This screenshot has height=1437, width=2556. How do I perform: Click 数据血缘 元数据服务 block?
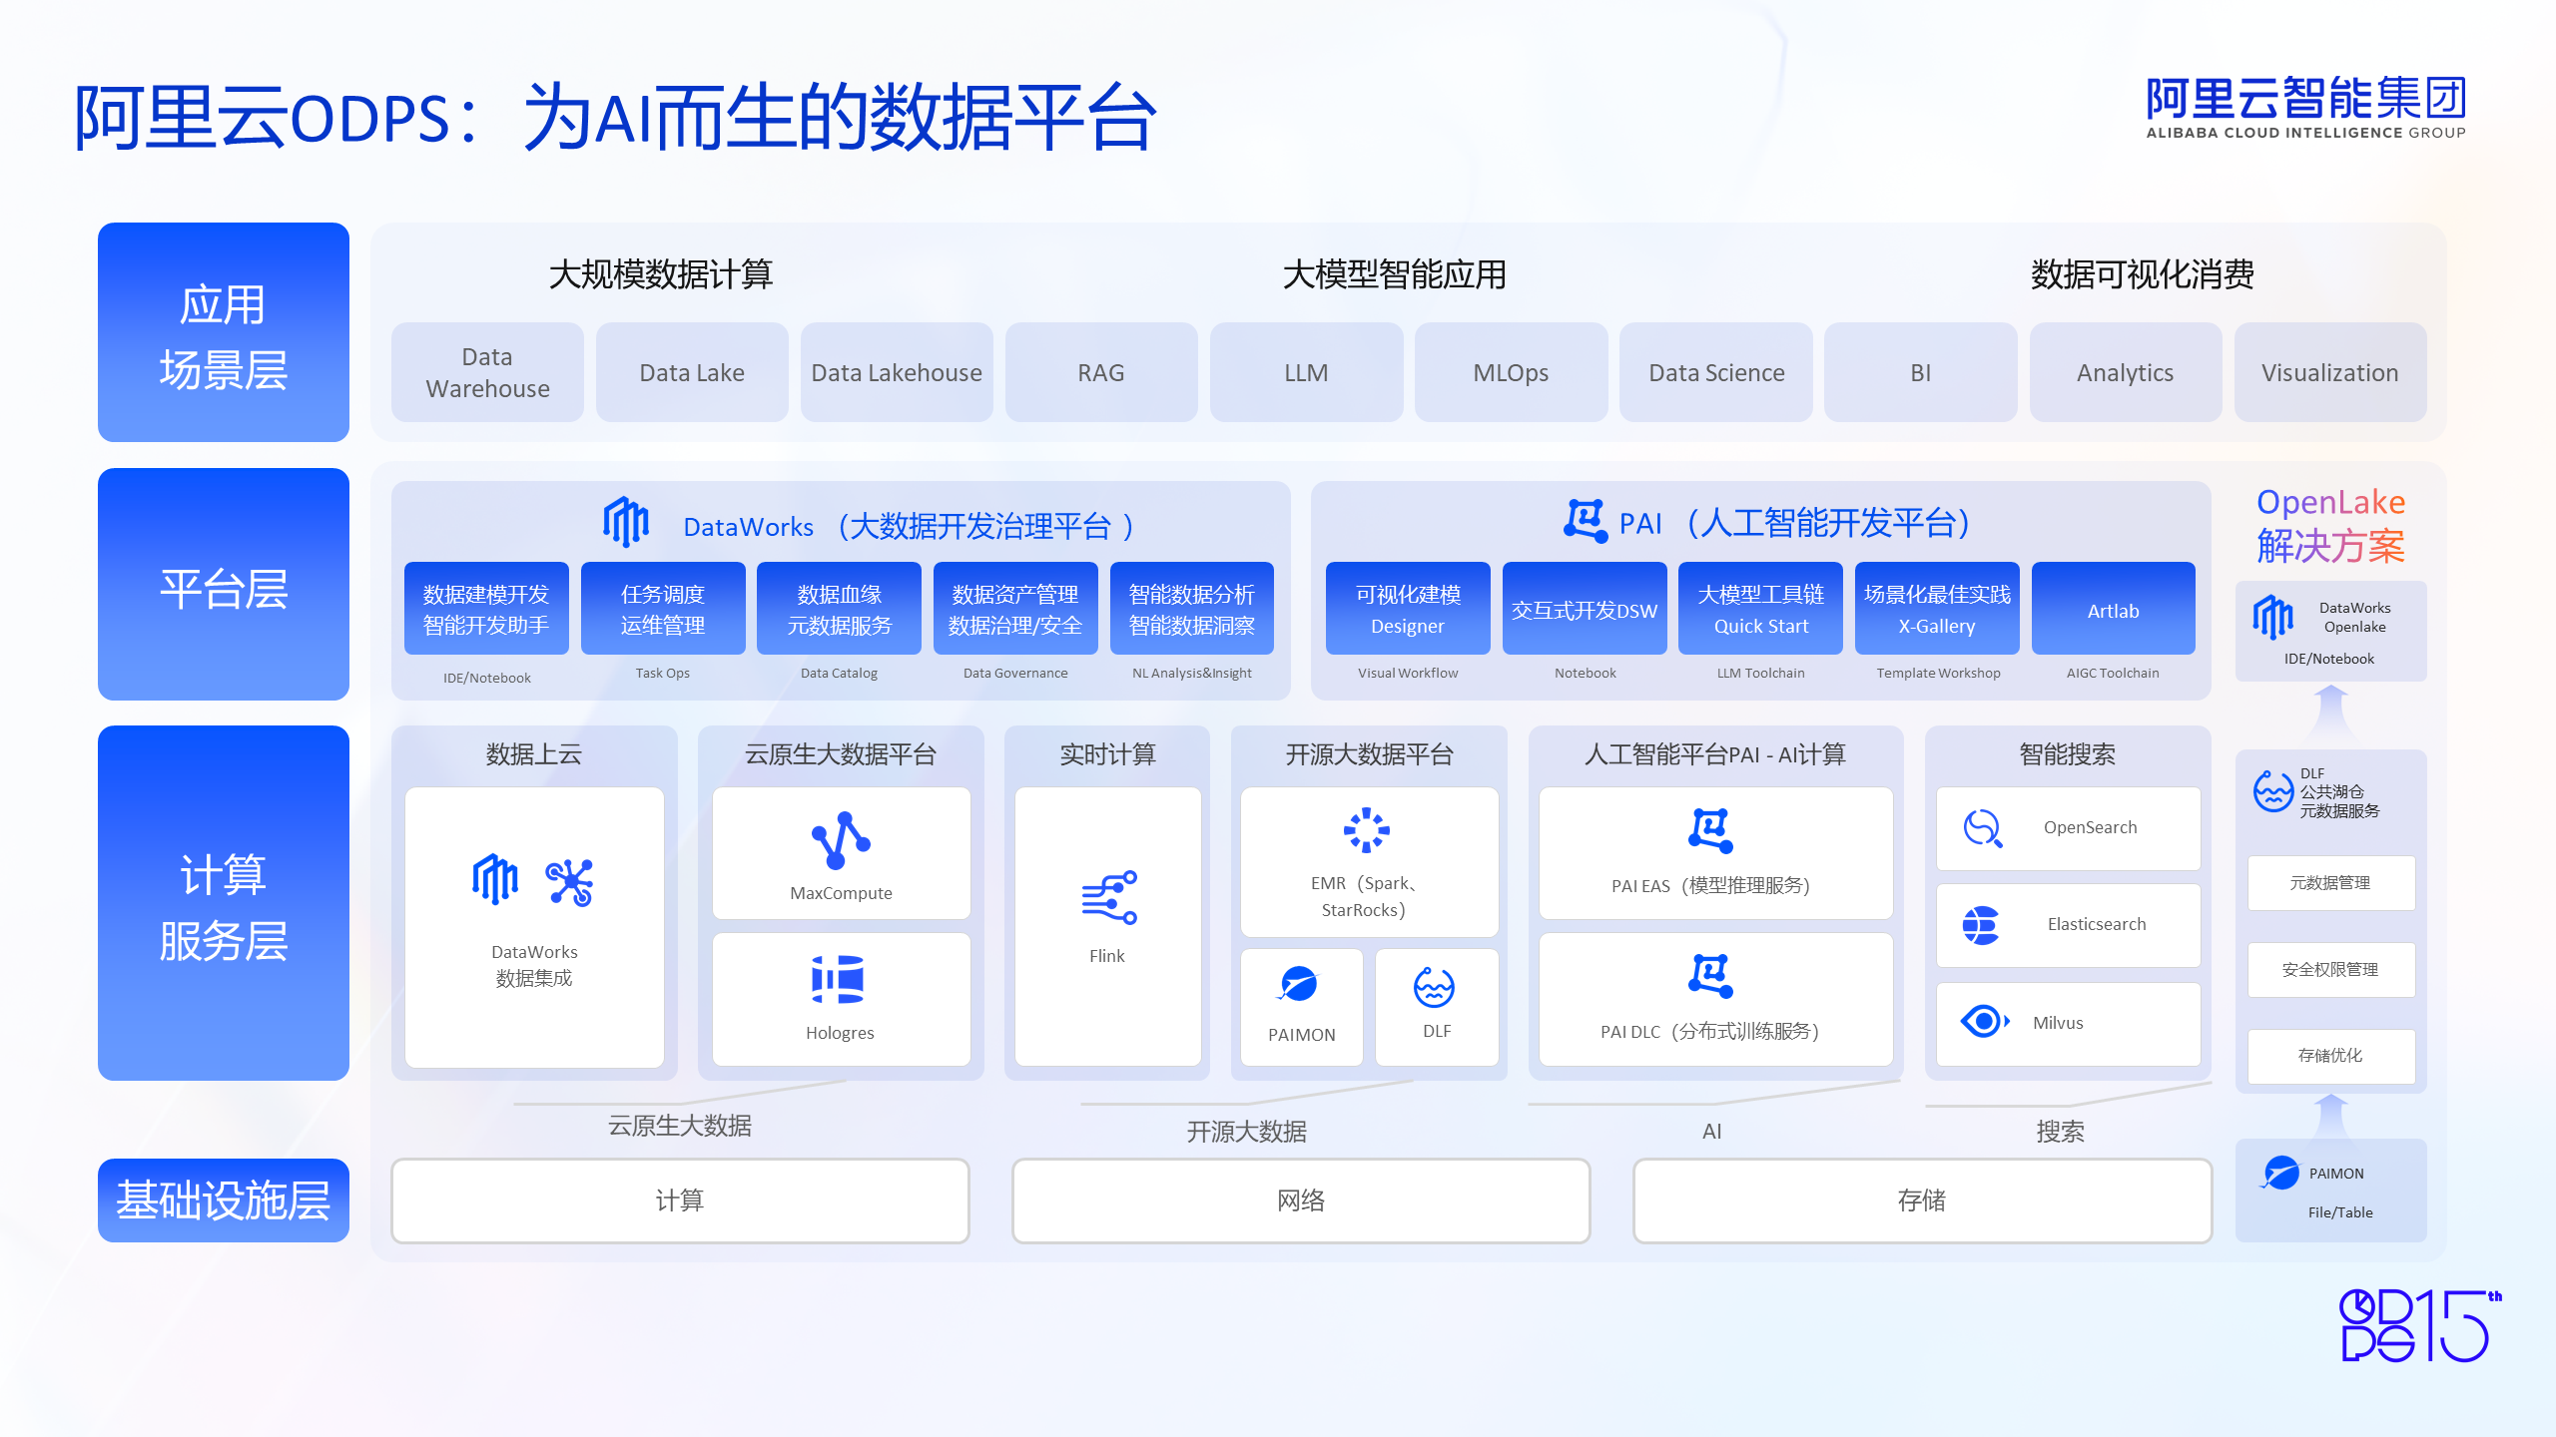click(x=839, y=609)
